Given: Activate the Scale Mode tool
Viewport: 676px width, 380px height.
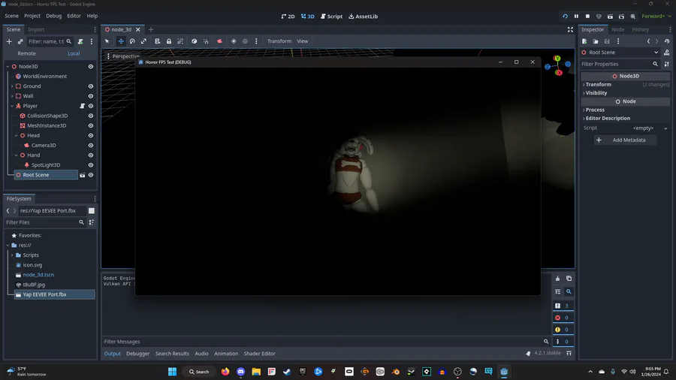Looking at the screenshot, I should (x=143, y=41).
